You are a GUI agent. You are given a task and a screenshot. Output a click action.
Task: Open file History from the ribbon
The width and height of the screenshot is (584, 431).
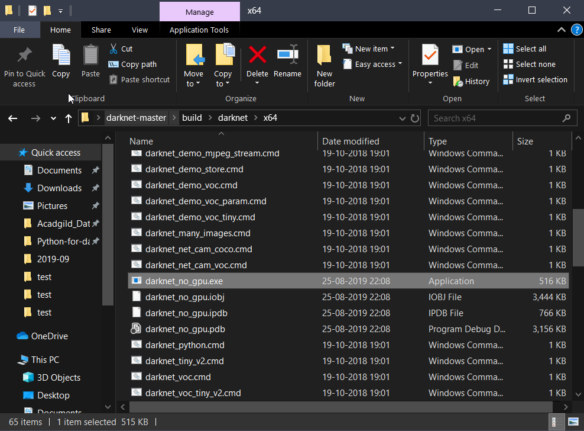pyautogui.click(x=471, y=81)
